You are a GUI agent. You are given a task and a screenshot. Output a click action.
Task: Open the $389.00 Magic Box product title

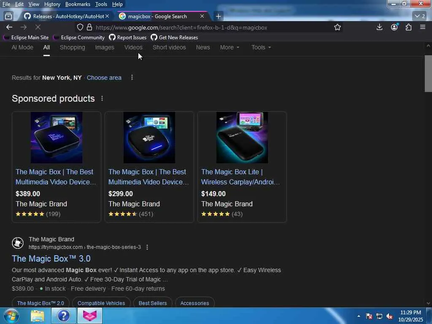click(56, 177)
